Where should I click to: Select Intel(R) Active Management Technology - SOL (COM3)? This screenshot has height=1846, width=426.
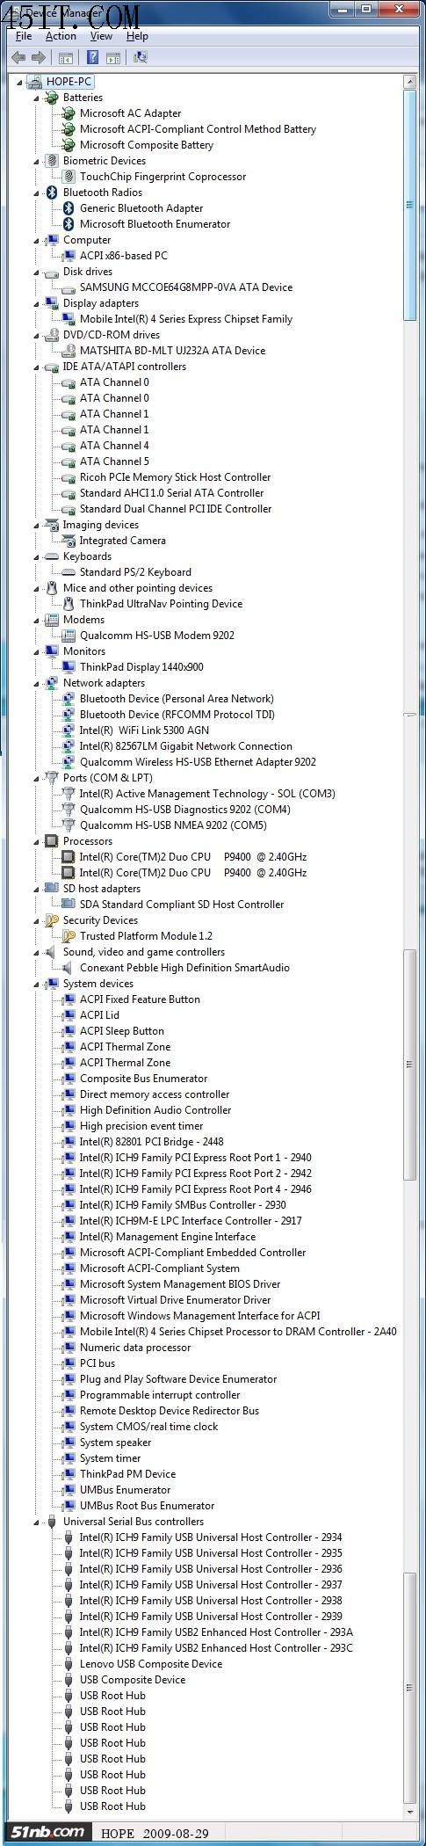click(207, 794)
